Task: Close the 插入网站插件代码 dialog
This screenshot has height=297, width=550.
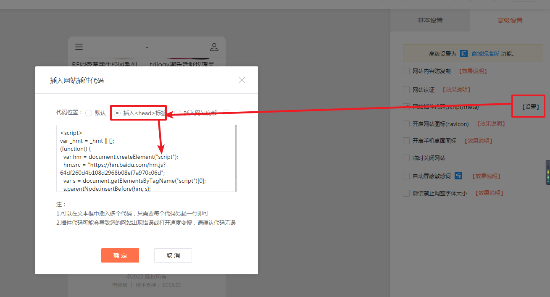Action: 242,80
